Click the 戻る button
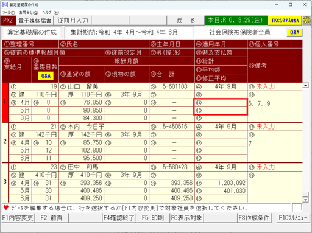Image resolution: width=312 pixels, height=233 pixels. (186, 21)
